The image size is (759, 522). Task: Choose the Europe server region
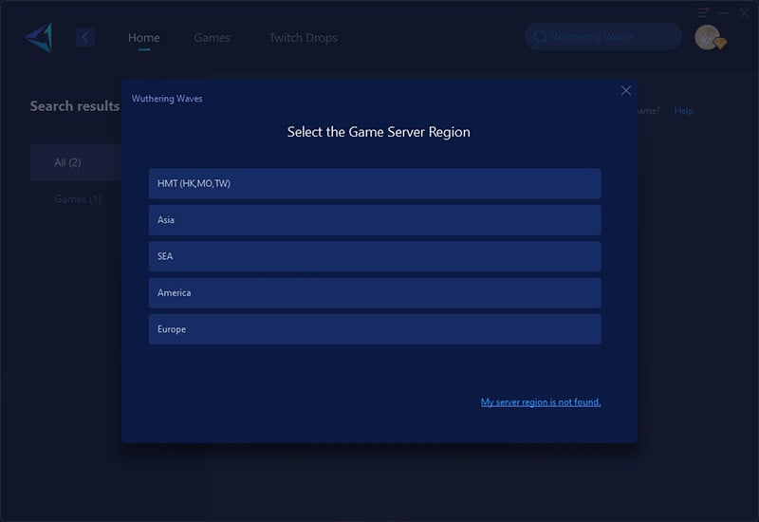375,329
